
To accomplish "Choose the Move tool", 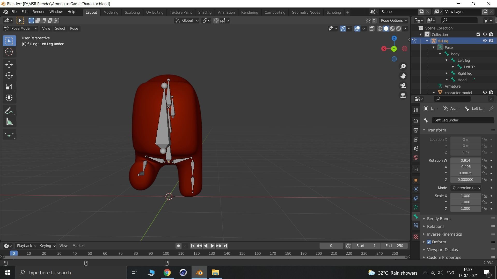I will [x=9, y=64].
